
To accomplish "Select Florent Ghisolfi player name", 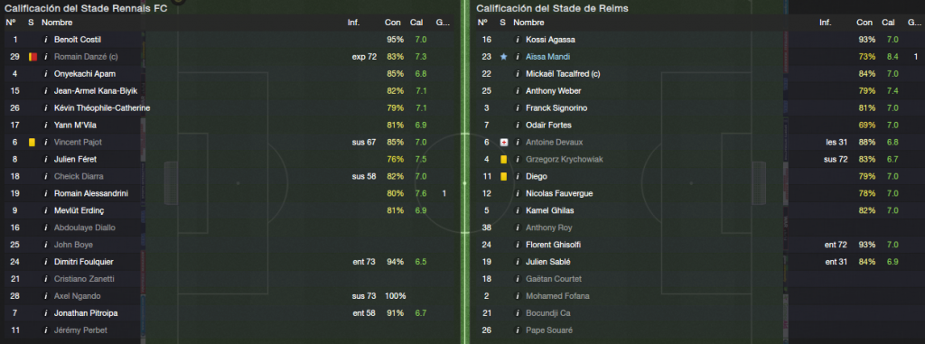I will (x=556, y=245).
